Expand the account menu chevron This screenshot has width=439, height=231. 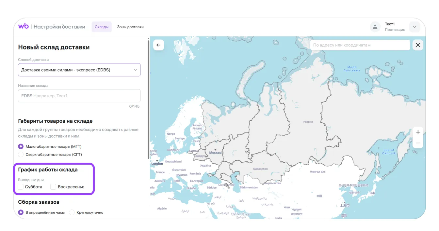click(x=415, y=27)
